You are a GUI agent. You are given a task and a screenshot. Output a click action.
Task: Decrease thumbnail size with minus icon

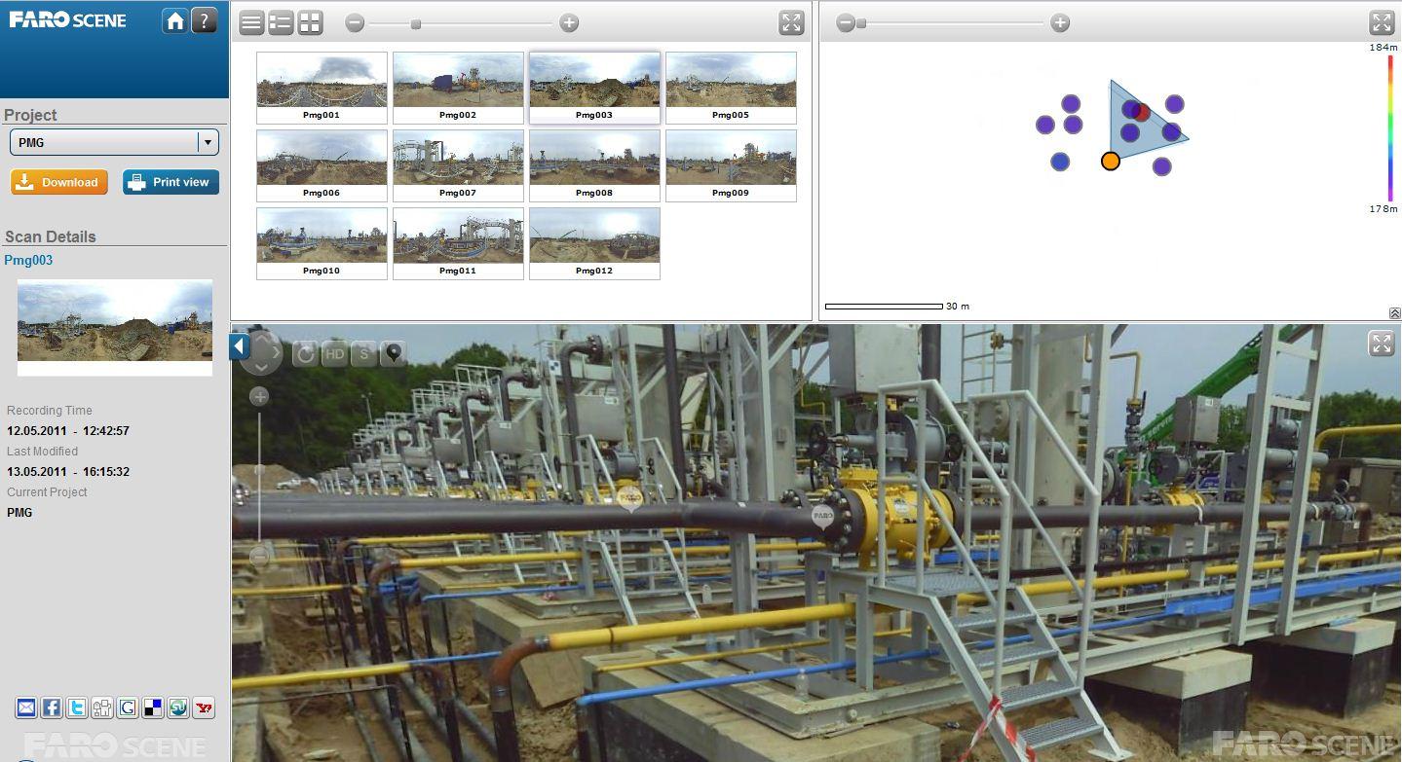click(356, 23)
